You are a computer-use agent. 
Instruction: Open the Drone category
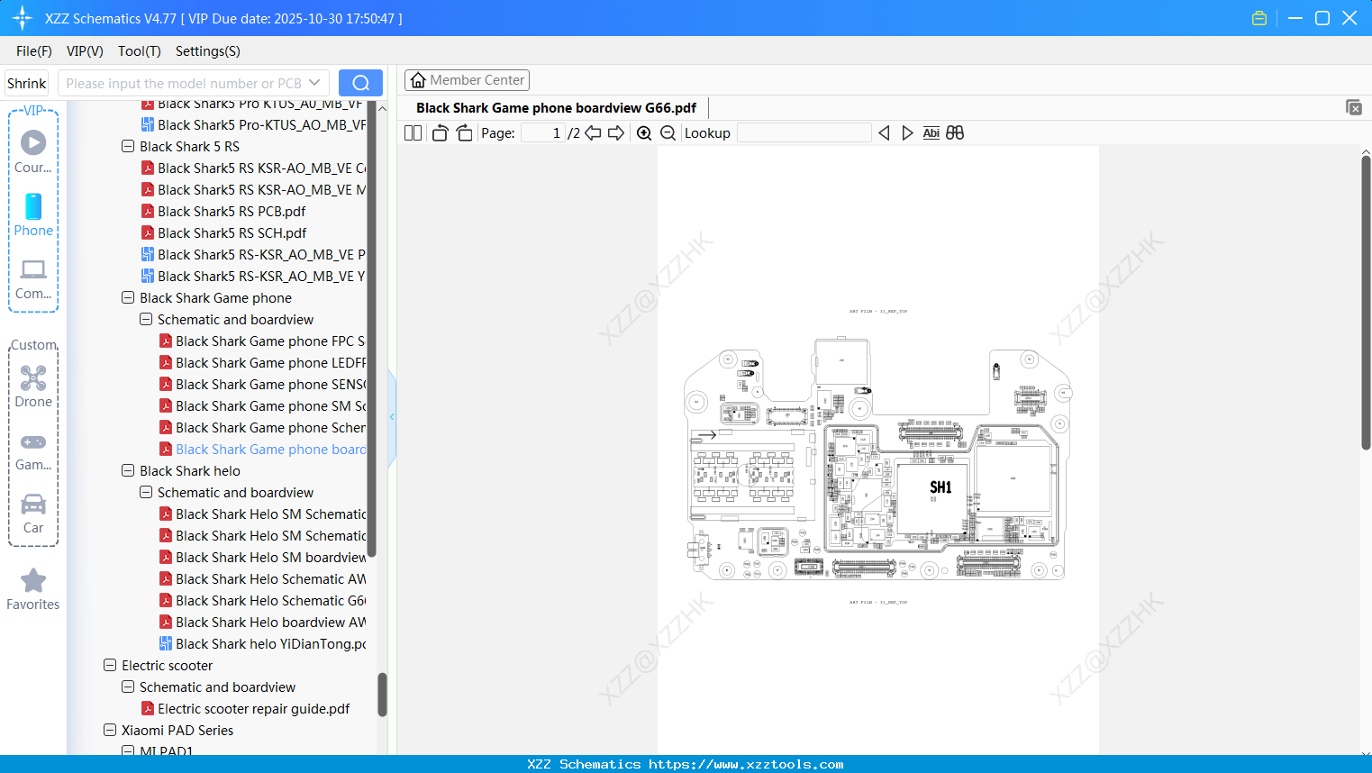pos(33,386)
